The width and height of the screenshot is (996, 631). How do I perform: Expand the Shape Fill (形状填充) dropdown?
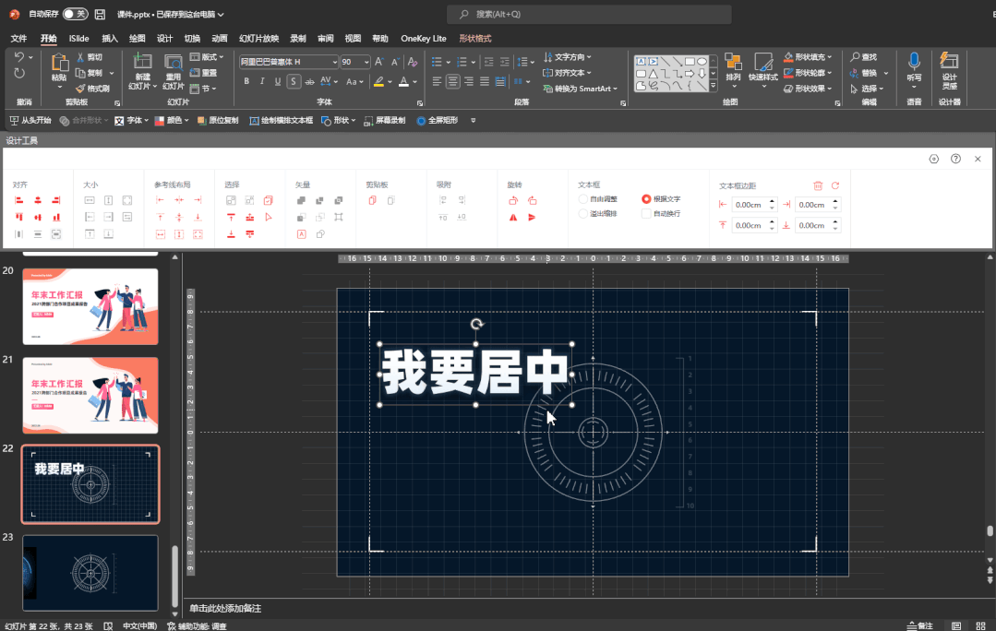[831, 57]
